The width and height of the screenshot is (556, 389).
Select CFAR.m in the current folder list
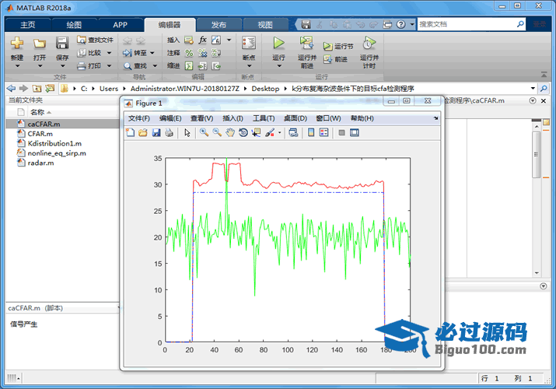pyautogui.click(x=40, y=133)
